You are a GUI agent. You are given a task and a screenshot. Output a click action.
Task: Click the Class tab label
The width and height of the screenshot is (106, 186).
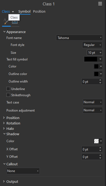6,12
